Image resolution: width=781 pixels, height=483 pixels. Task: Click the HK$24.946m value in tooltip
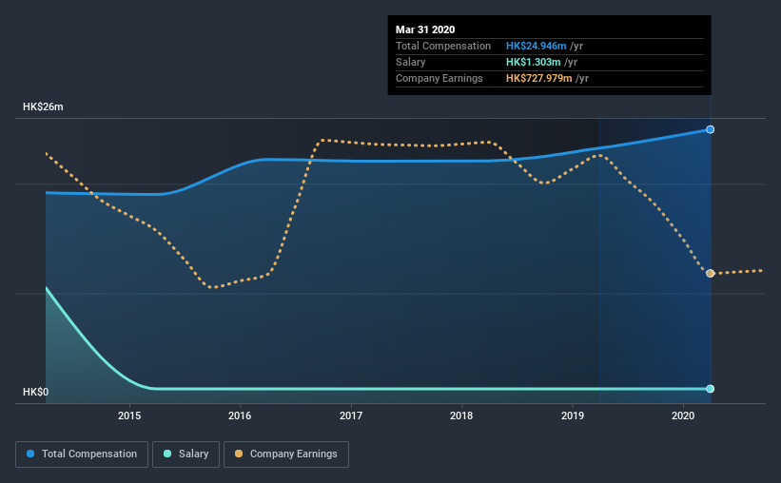536,46
